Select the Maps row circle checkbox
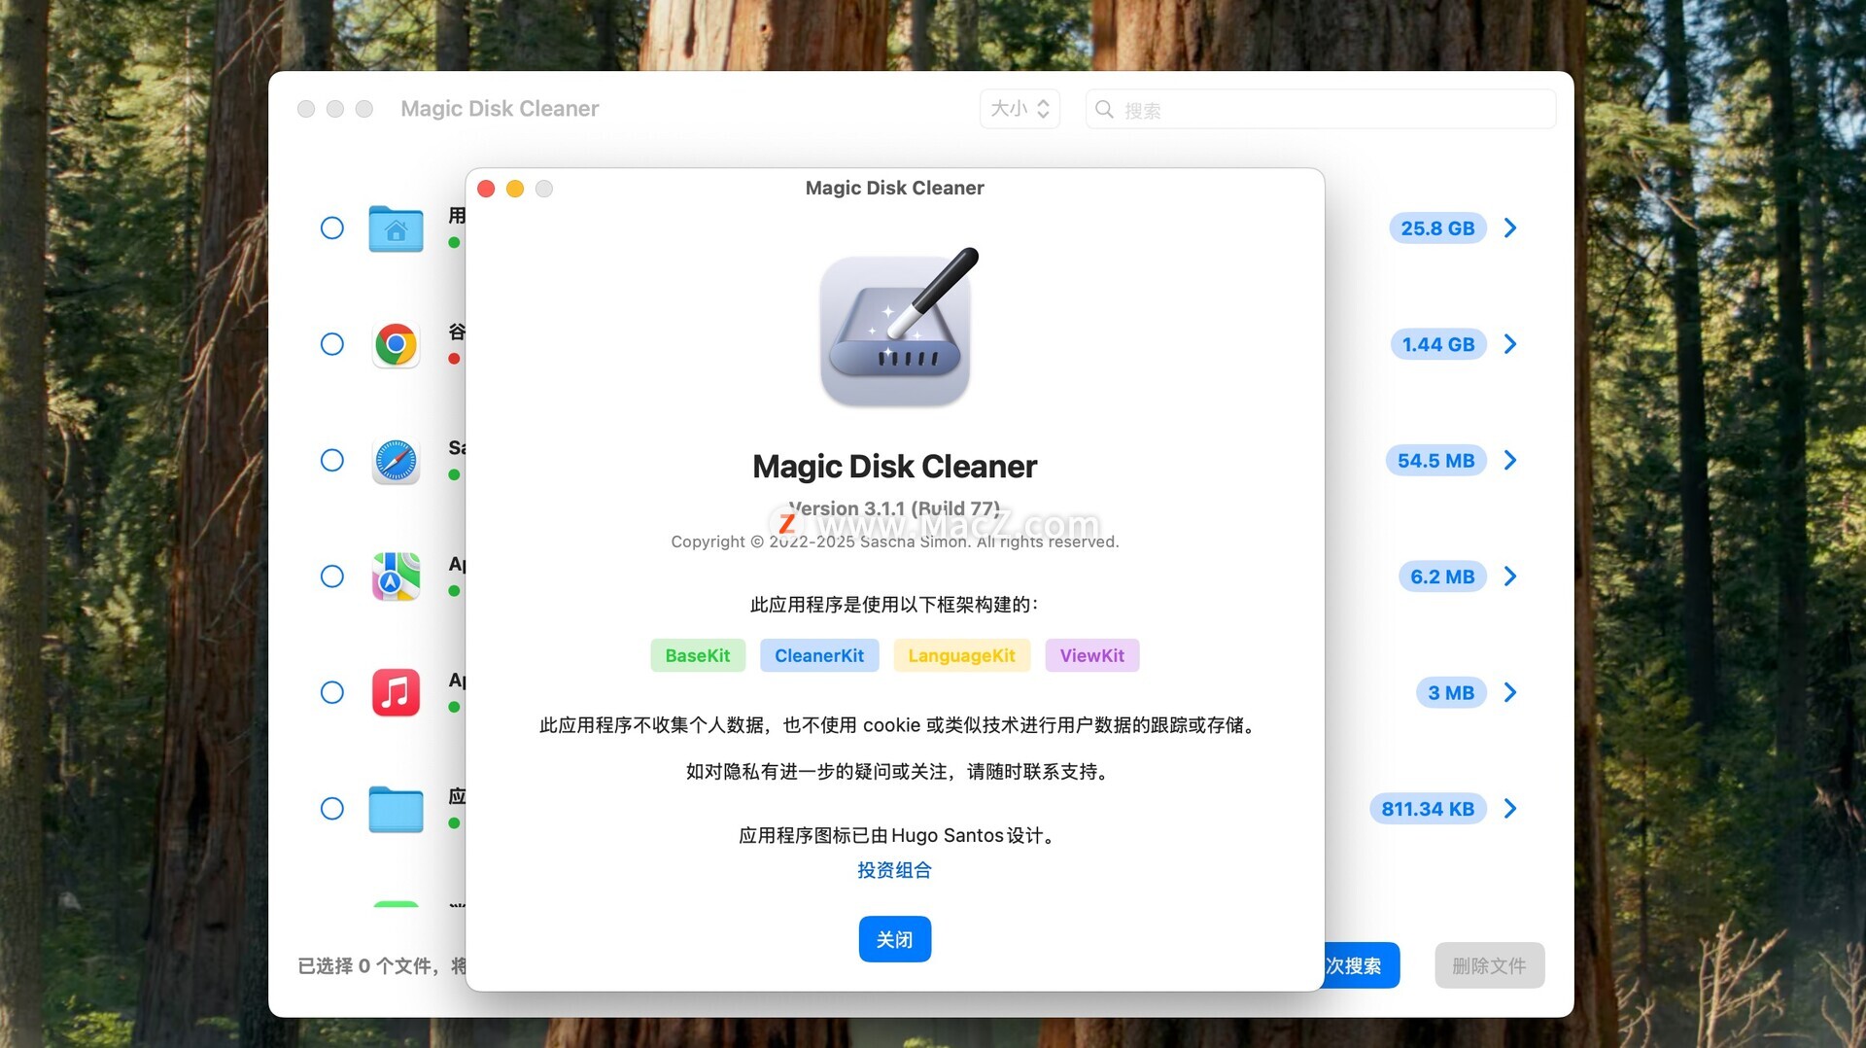The height and width of the screenshot is (1048, 1866). tap(332, 576)
